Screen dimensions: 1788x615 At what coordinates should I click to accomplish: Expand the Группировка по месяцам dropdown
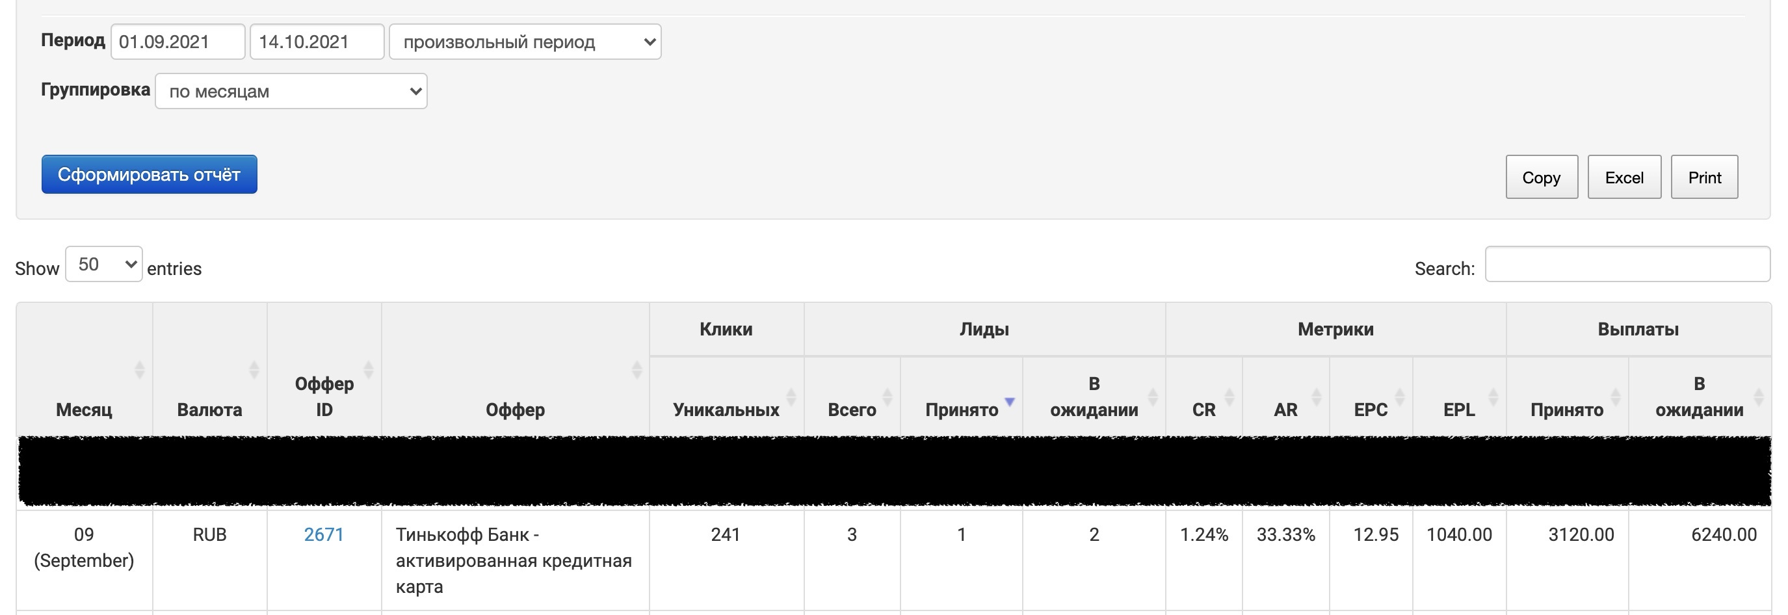tap(291, 92)
